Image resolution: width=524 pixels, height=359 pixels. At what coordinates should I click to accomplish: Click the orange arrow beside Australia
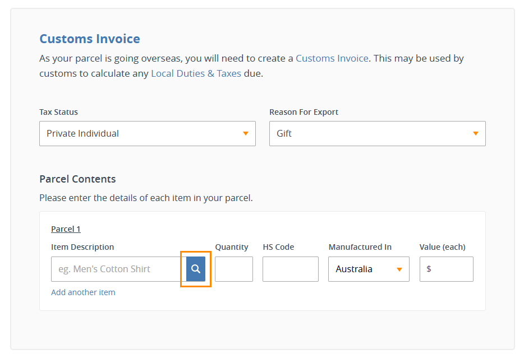tap(399, 269)
